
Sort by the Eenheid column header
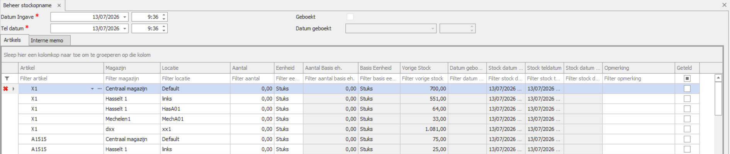click(x=289, y=68)
